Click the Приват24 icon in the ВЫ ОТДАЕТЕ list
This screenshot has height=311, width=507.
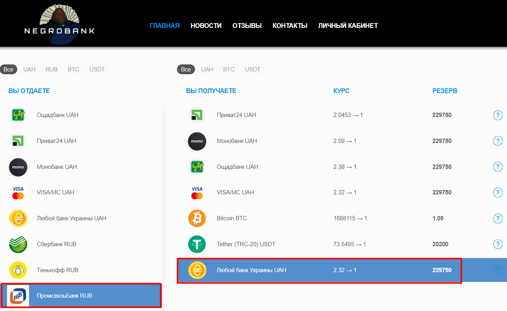pos(18,141)
